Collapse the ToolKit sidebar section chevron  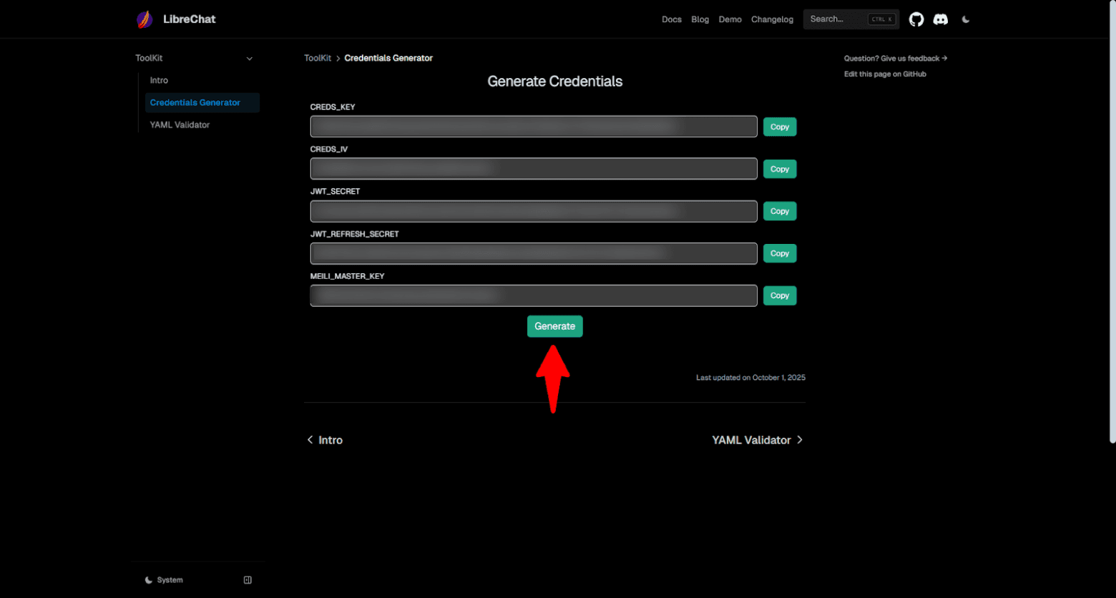coord(249,59)
